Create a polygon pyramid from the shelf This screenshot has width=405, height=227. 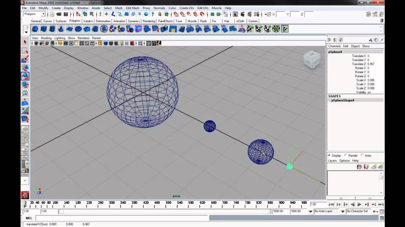tap(87, 29)
